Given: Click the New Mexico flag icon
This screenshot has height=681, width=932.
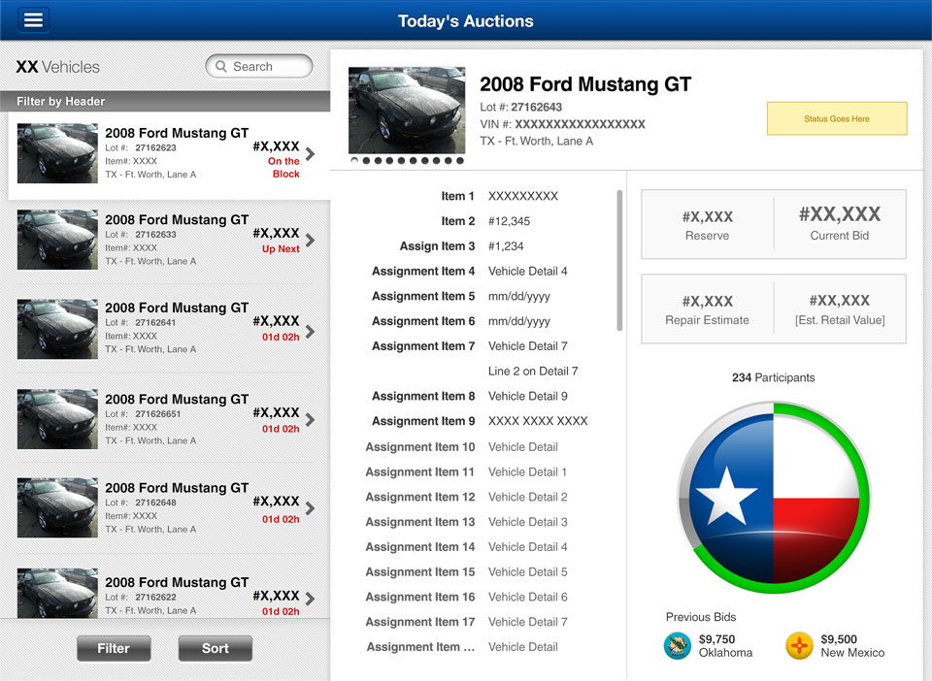Looking at the screenshot, I should pyautogui.click(x=799, y=645).
